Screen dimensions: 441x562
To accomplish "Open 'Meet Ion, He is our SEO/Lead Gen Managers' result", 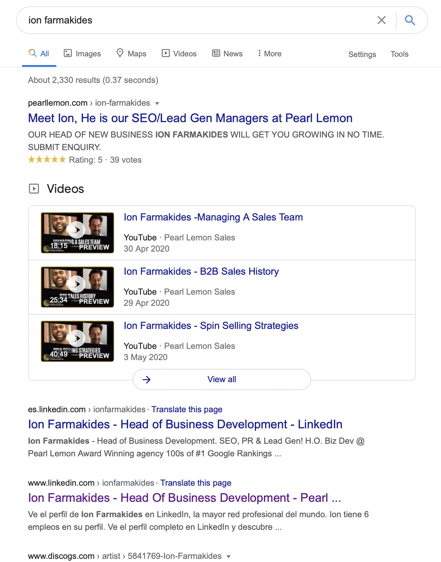I will (190, 118).
